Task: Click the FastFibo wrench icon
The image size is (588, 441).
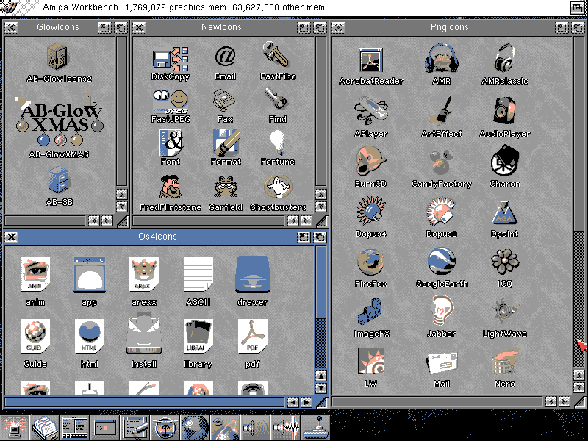Action: [x=276, y=55]
